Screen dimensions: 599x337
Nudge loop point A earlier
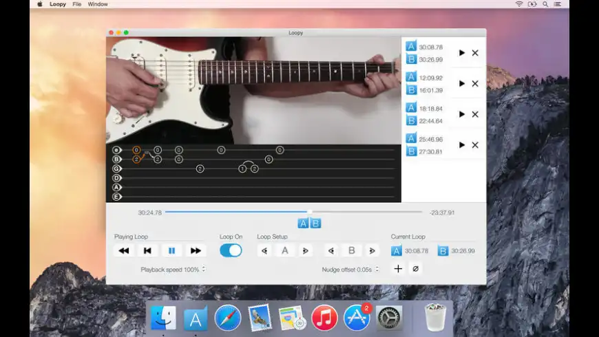(264, 251)
